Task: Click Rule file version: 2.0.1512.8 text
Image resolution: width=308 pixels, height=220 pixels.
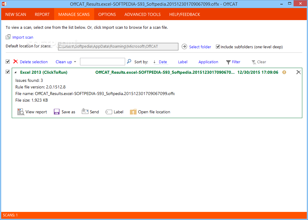Action: tap(41, 87)
